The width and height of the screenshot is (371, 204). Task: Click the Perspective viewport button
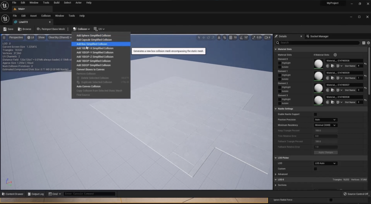click(x=16, y=37)
